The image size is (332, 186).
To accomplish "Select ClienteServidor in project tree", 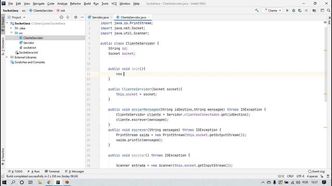I will click(x=33, y=38).
